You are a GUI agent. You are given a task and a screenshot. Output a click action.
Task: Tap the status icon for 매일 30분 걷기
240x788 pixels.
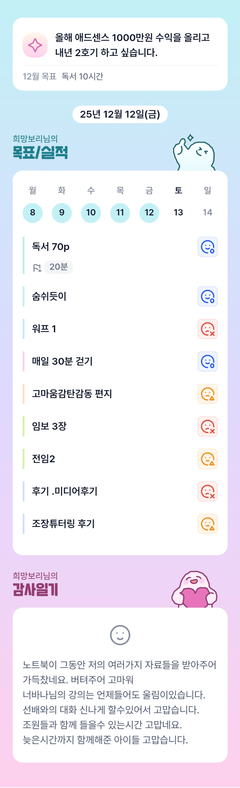tap(207, 361)
